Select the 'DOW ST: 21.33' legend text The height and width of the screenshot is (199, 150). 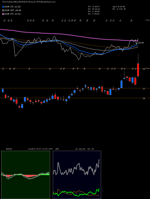[x=12, y=7]
